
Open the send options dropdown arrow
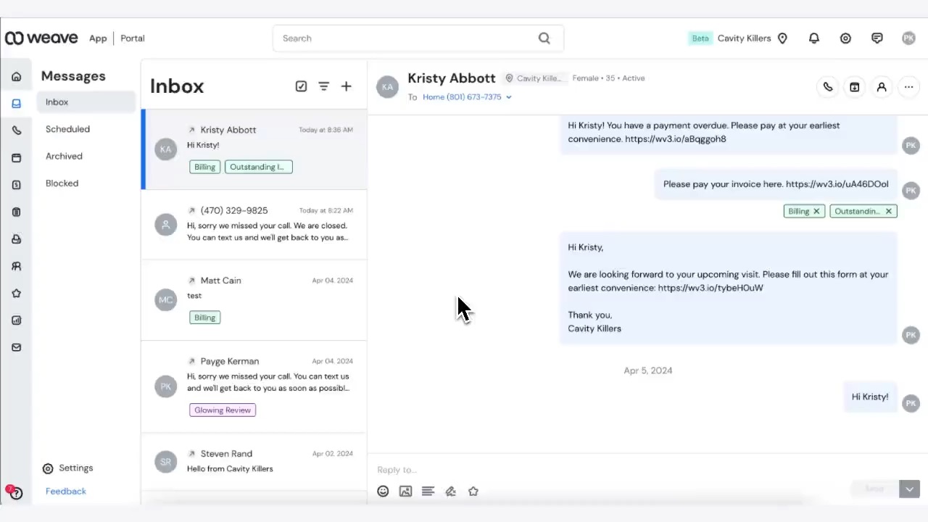909,489
